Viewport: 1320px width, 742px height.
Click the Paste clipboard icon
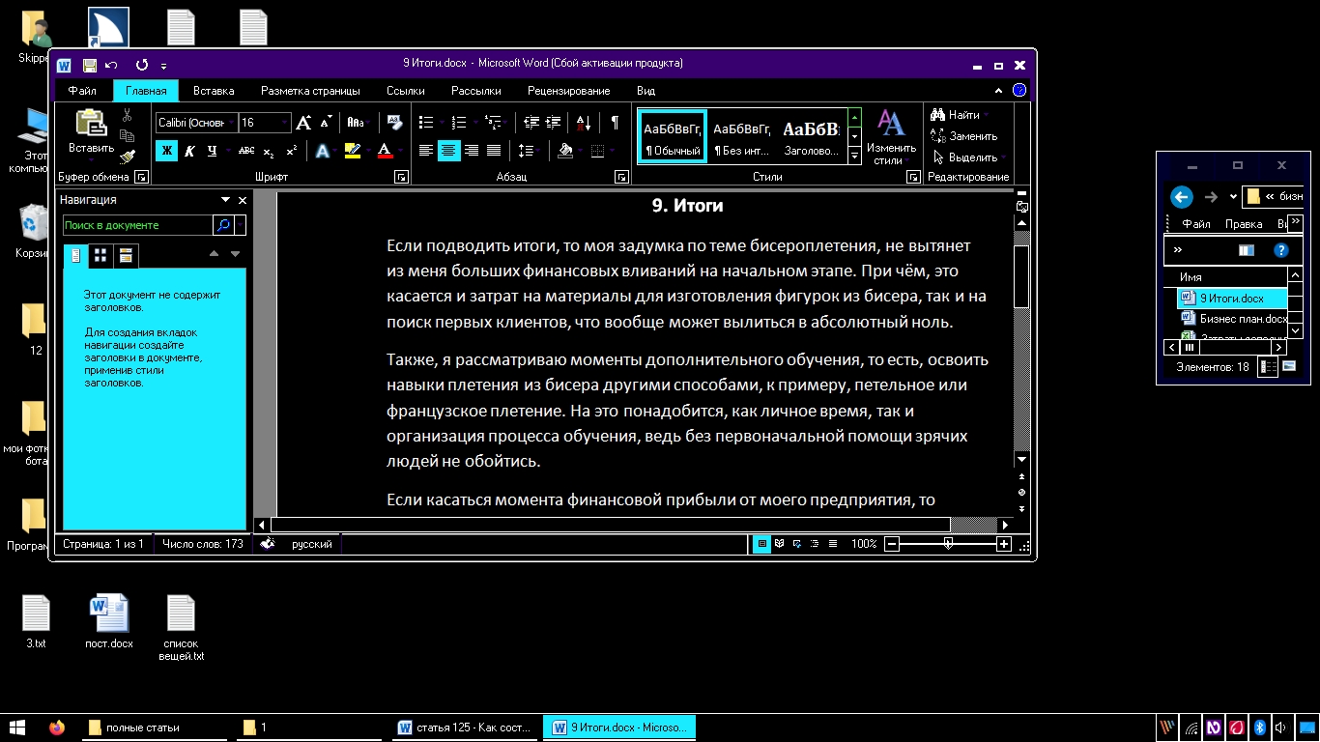(91, 124)
